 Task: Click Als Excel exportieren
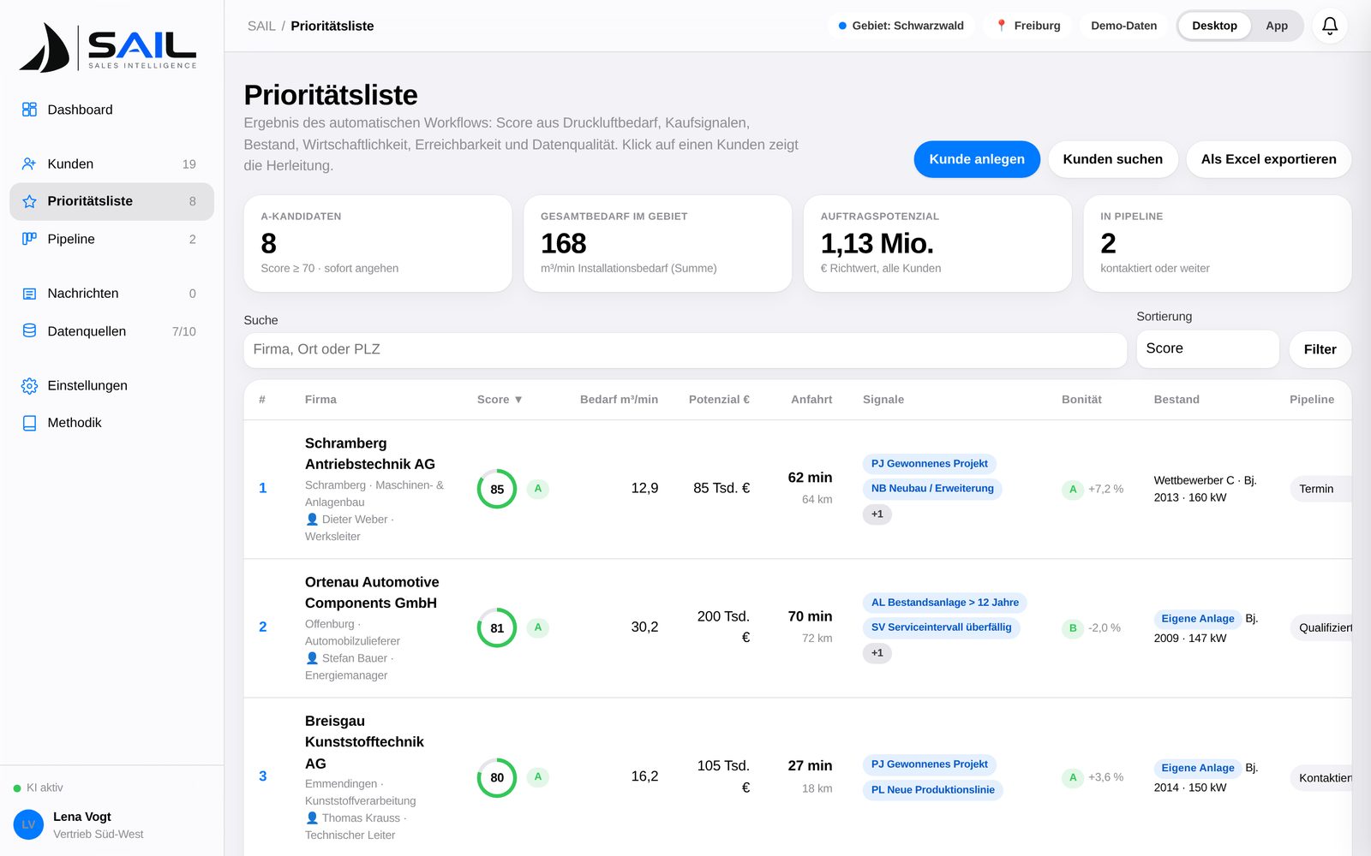click(x=1268, y=159)
